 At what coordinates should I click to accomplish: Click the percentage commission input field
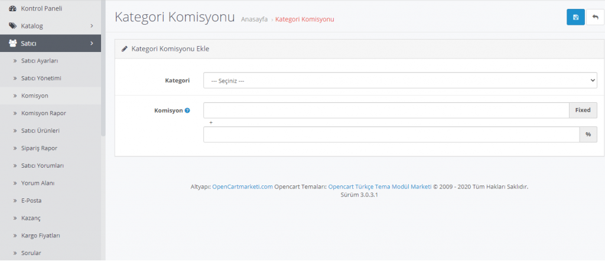tap(391, 135)
